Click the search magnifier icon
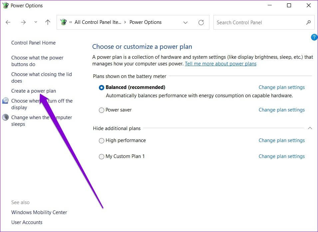 (308, 22)
